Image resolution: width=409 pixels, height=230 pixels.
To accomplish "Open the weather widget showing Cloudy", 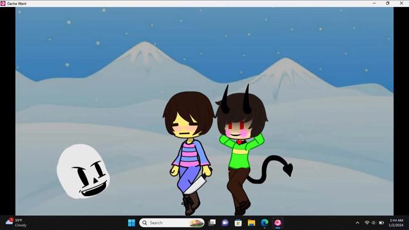I will tap(16, 223).
